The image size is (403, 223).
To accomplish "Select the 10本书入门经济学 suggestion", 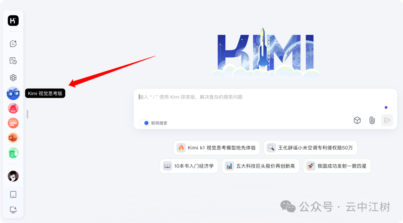I will tap(189, 166).
